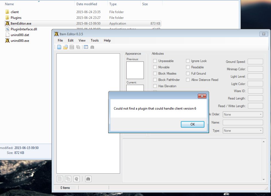The image size is (271, 196).
Task: Click log panel scrollbar down arrow
Action: [x=264, y=179]
